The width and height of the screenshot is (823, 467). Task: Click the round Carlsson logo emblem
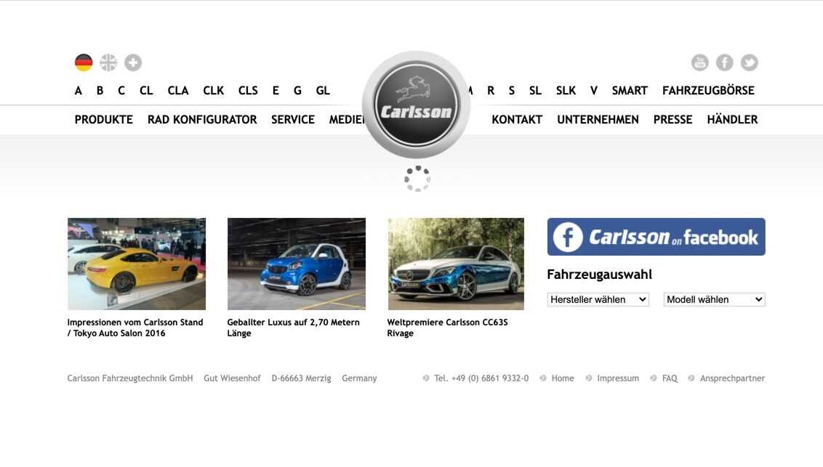click(417, 105)
